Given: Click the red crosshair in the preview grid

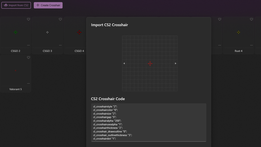Looking at the screenshot, I should [150, 63].
